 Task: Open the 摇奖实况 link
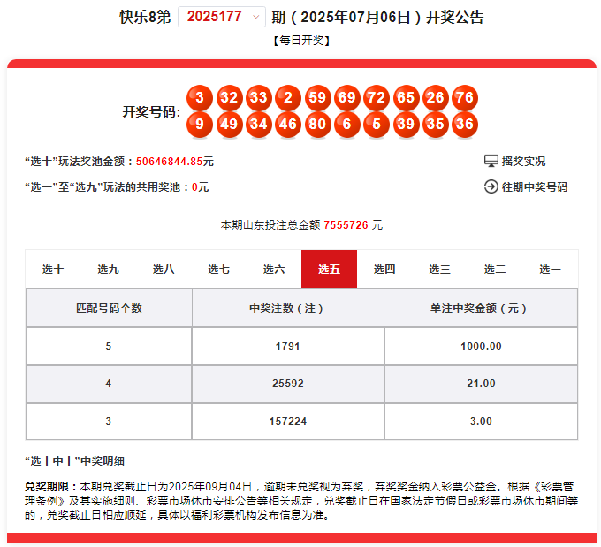point(523,162)
